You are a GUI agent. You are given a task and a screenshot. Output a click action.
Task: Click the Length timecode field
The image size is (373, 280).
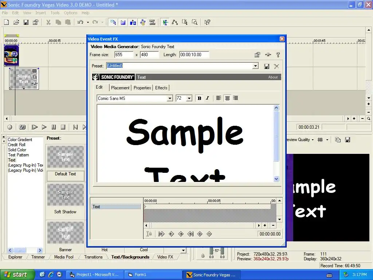pos(194,55)
